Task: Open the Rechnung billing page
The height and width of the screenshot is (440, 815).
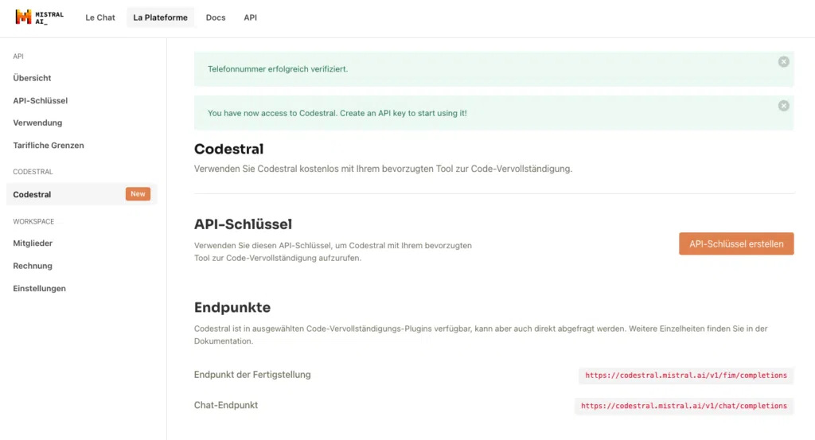Action: tap(33, 266)
